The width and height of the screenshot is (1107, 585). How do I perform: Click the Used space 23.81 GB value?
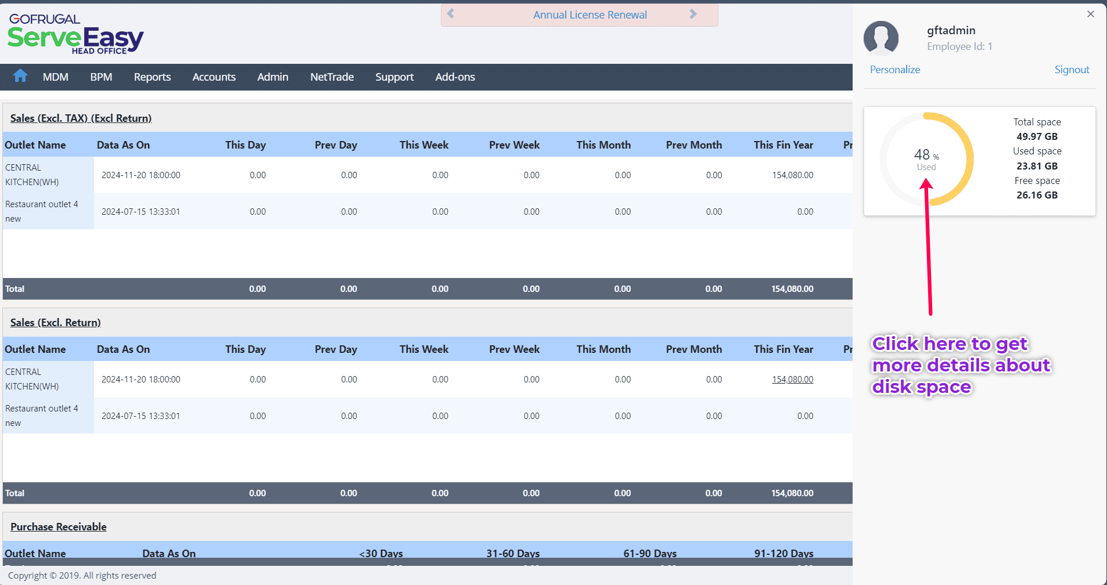coord(1037,166)
